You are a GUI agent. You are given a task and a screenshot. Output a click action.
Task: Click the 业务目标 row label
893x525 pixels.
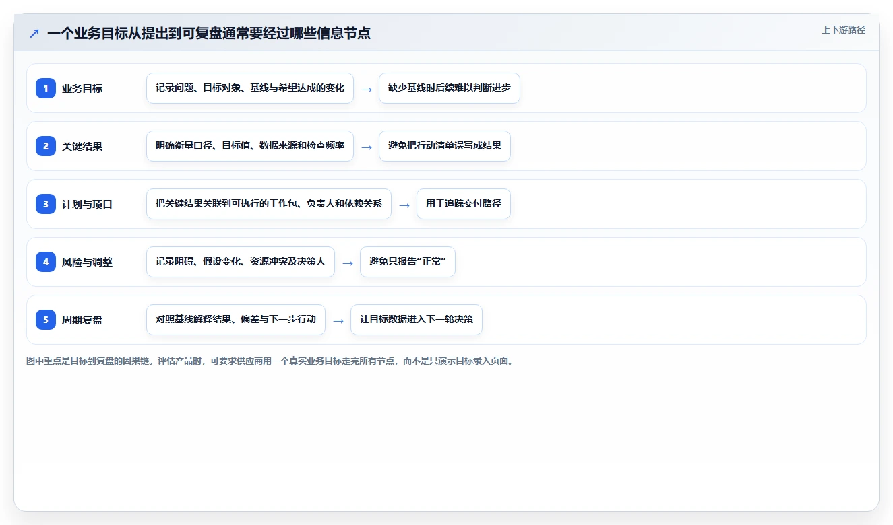(82, 88)
